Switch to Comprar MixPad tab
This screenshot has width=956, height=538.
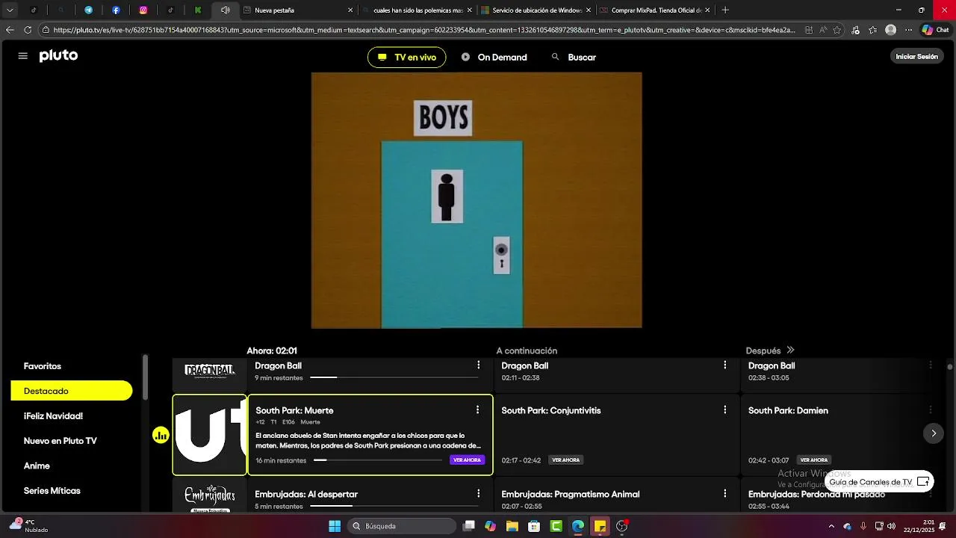(x=656, y=10)
